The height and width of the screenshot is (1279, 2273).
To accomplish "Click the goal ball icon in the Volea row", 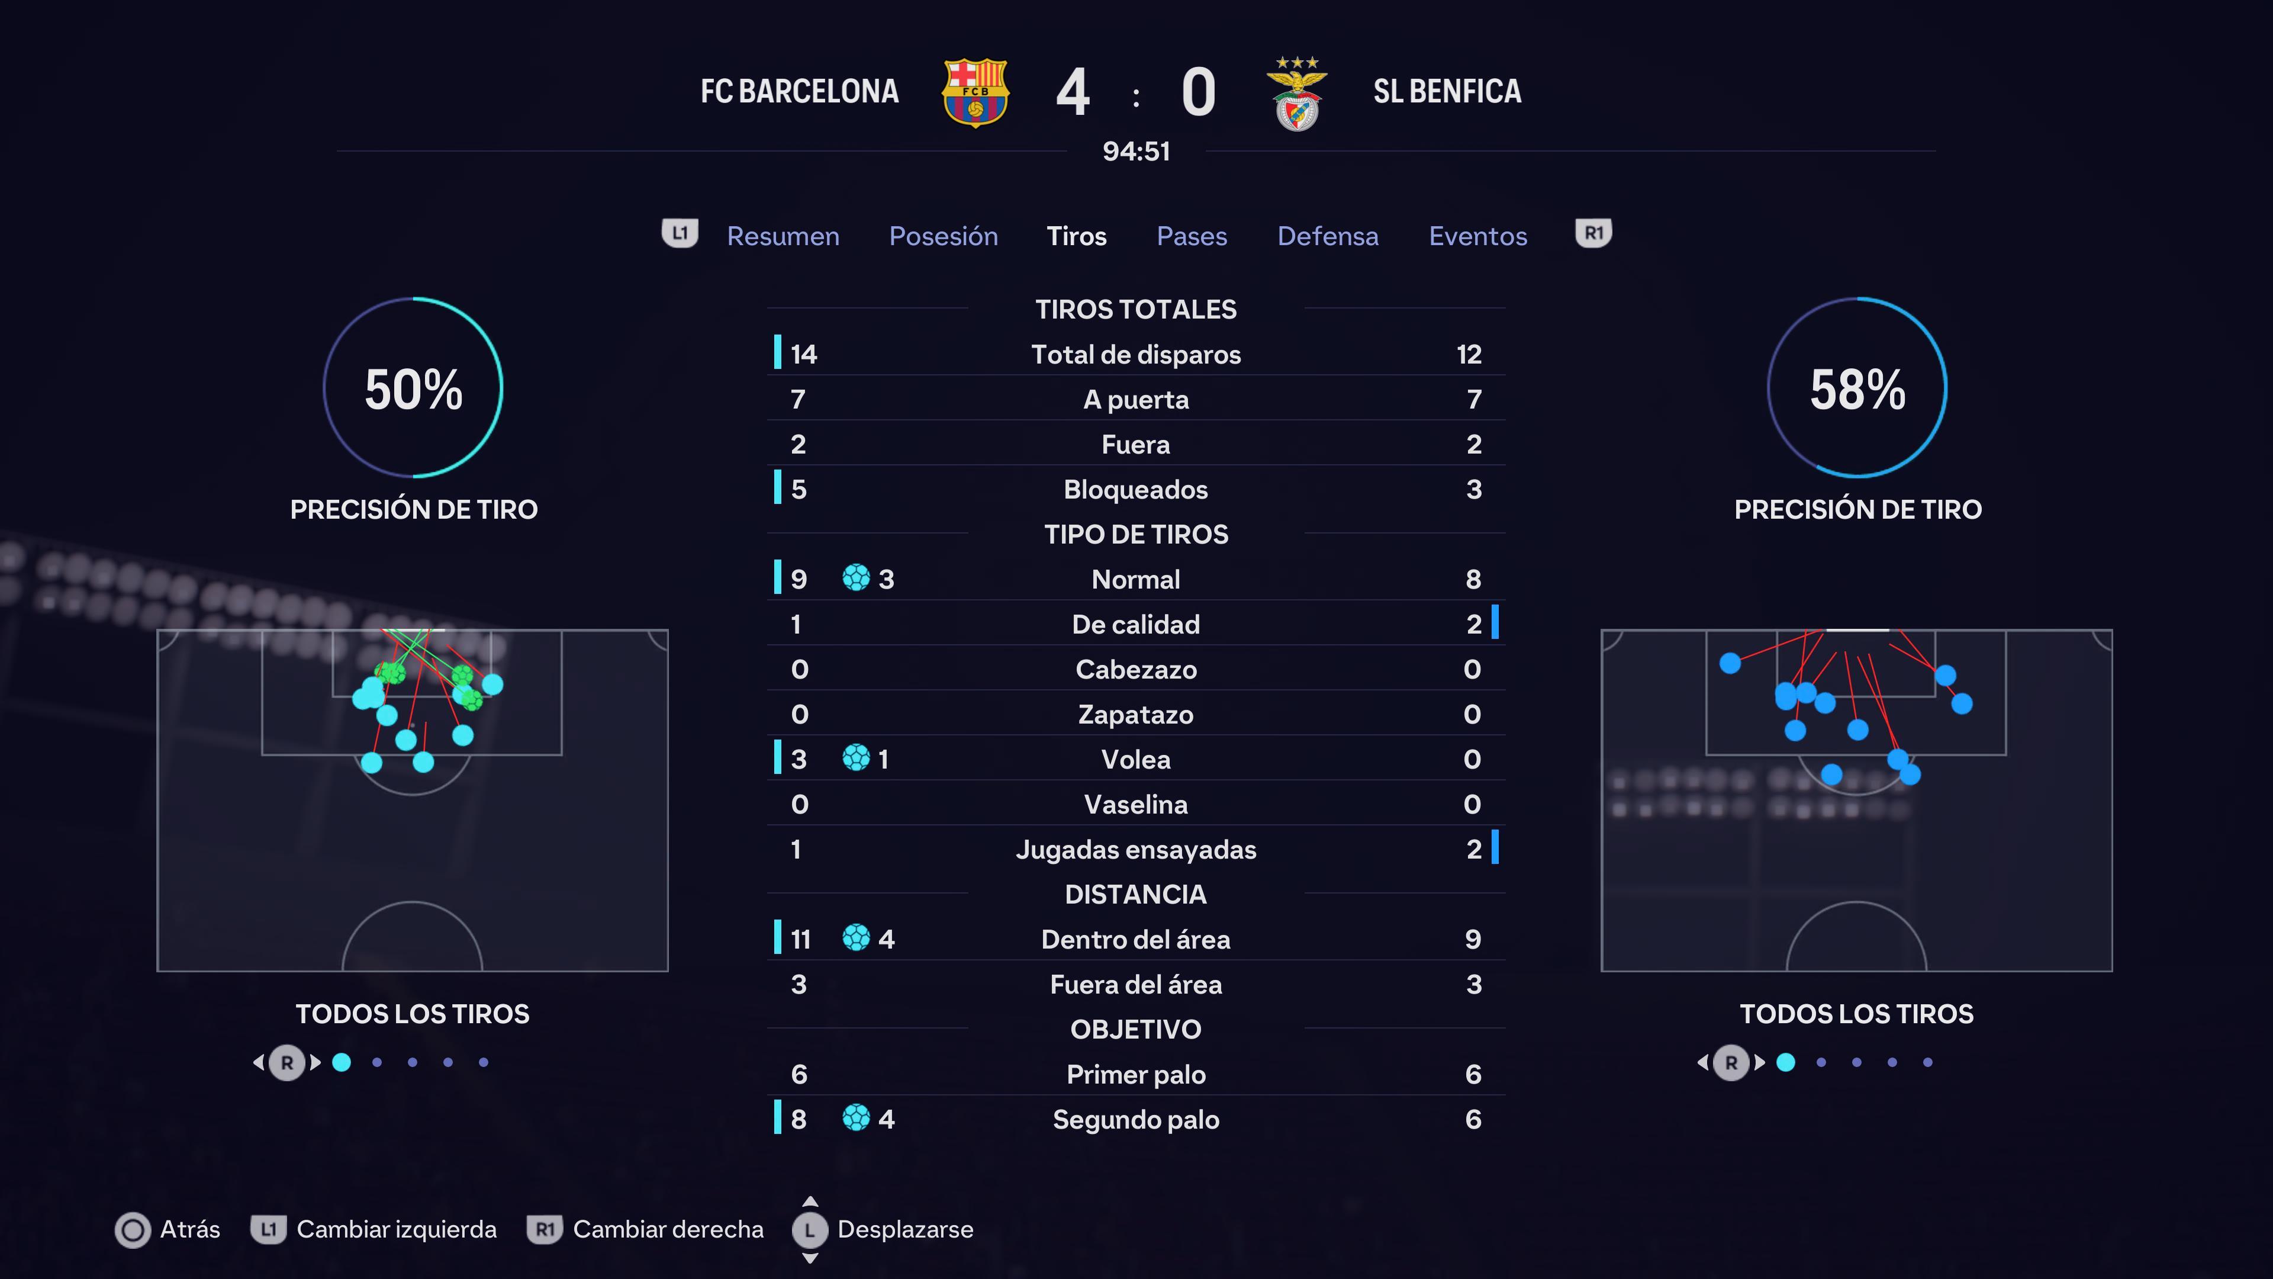I will pyautogui.click(x=856, y=758).
